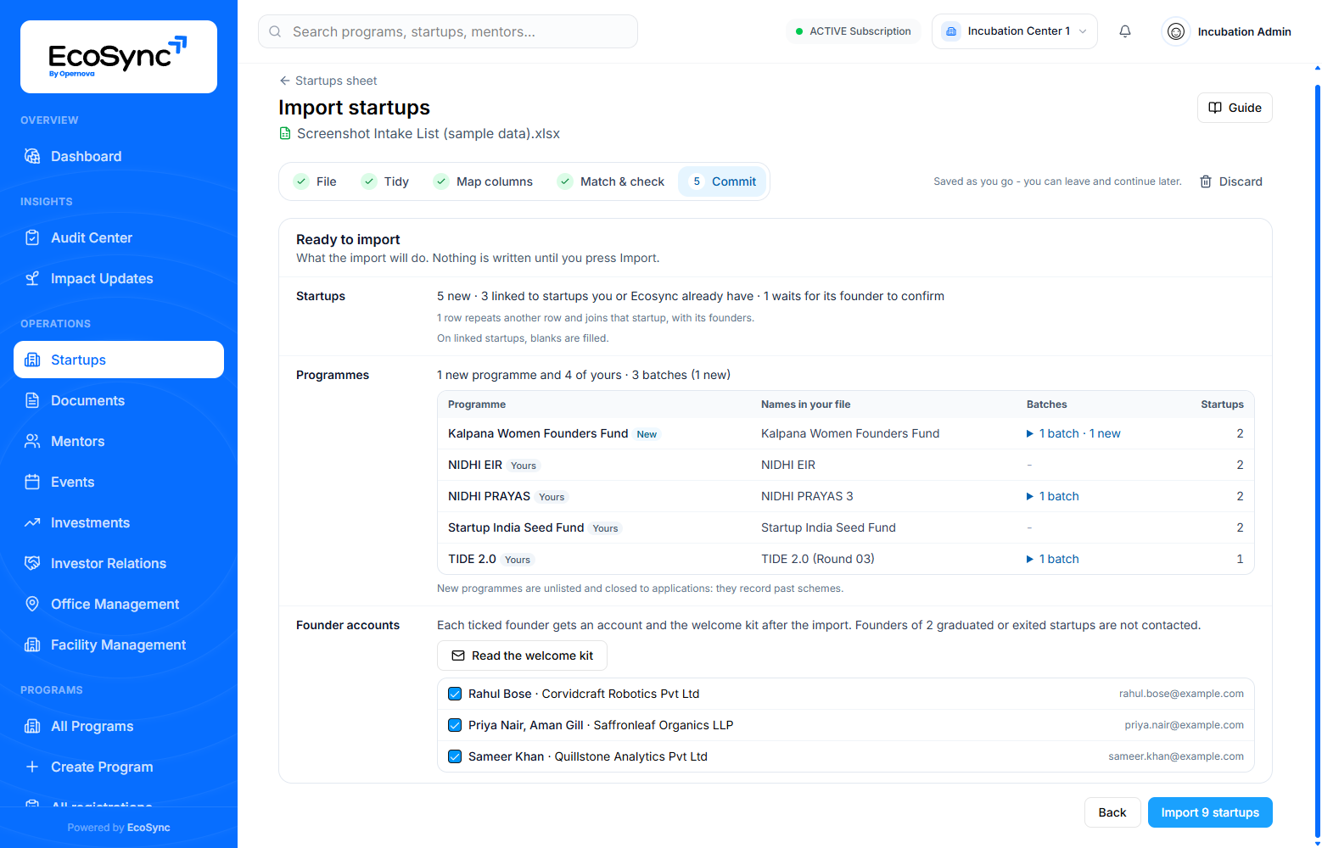Screen dimensions: 1322x848
Task: Click 'Startup India Seed Fund' programme name
Action: click(x=516, y=527)
